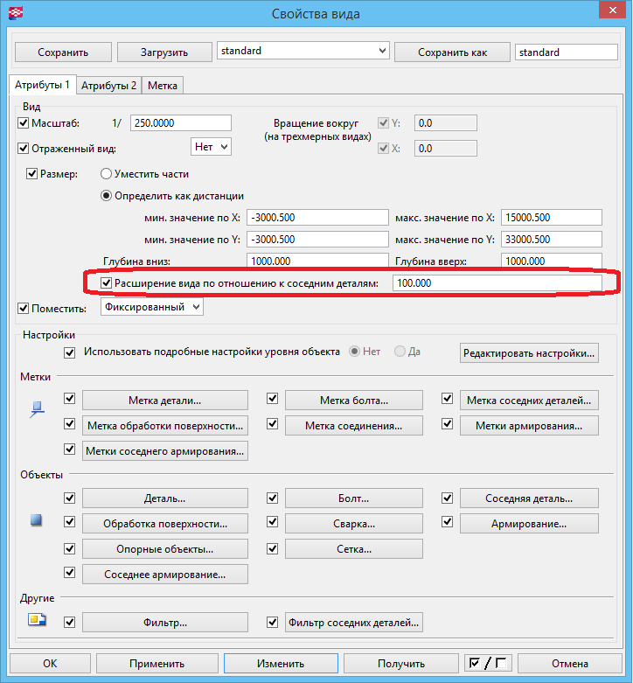The width and height of the screenshot is (633, 683).
Task: Click the Сохранить как name field
Action: point(566,52)
